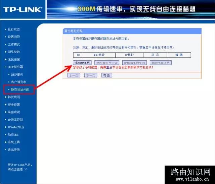Click the MAC地址 column header
215x184 pixels.
tap(99, 55)
